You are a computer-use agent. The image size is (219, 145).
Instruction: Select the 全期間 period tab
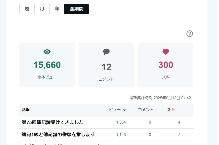76,9
